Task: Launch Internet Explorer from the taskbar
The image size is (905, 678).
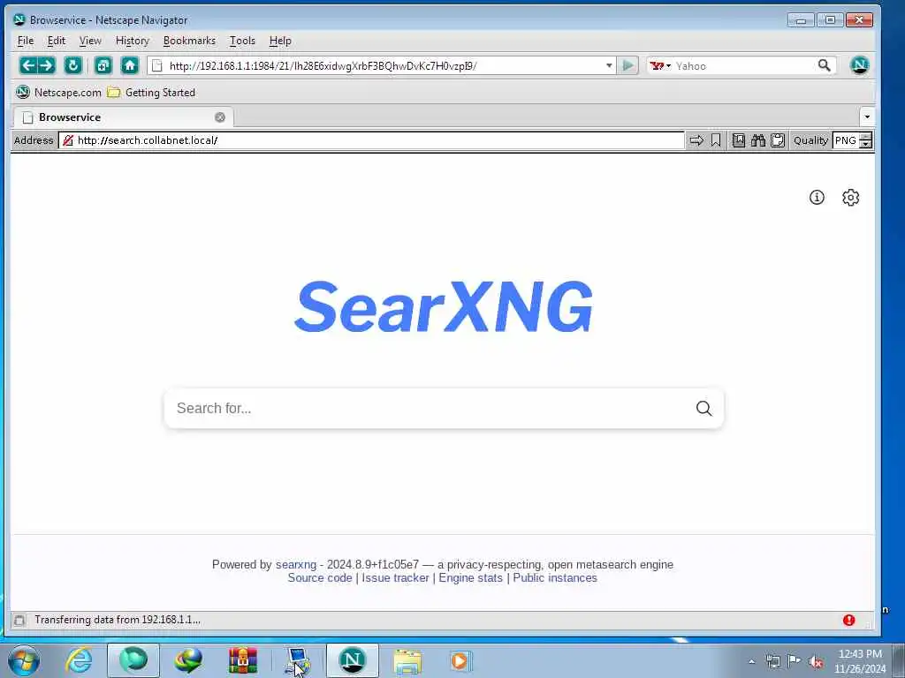Action: click(79, 660)
